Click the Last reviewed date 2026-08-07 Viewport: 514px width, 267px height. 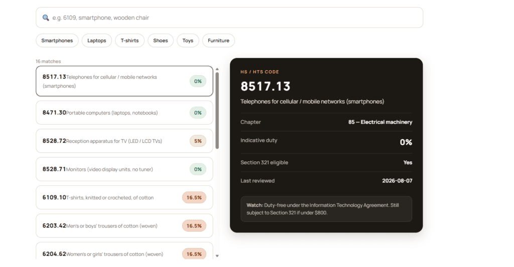[x=397, y=181]
